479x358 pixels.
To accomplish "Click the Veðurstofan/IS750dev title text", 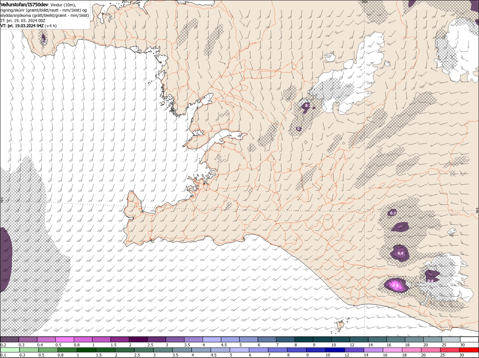I will 24,4.
